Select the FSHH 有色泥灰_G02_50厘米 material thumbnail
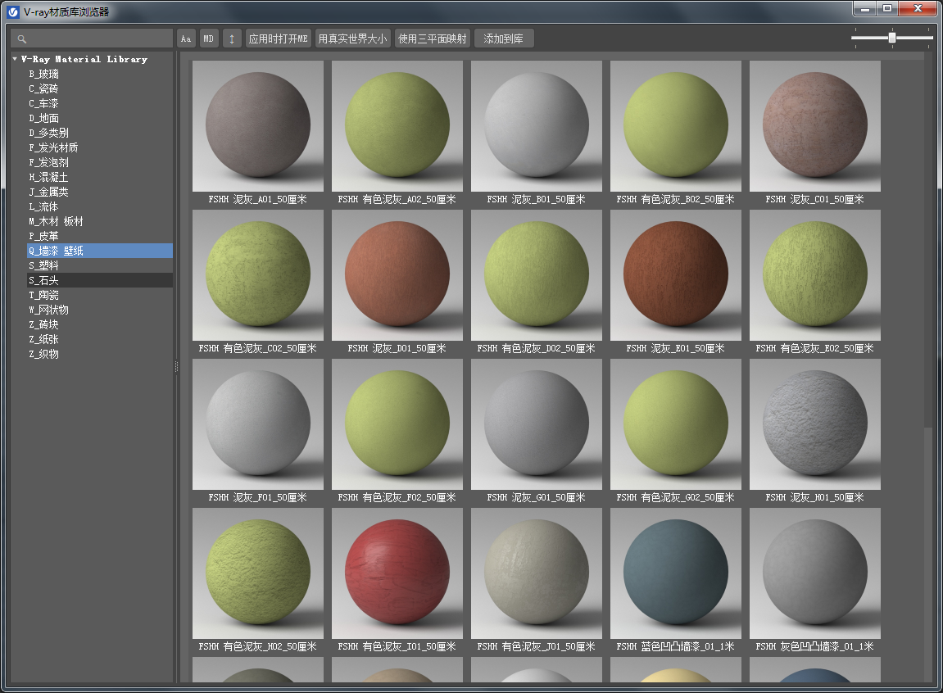 tap(675, 424)
